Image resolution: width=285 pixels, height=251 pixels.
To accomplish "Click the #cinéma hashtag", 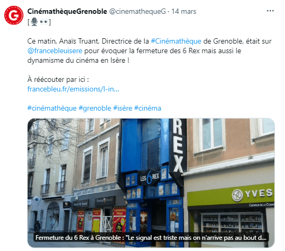I will tap(148, 108).
